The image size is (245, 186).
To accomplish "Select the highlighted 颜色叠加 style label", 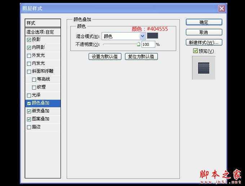I will (41, 103).
